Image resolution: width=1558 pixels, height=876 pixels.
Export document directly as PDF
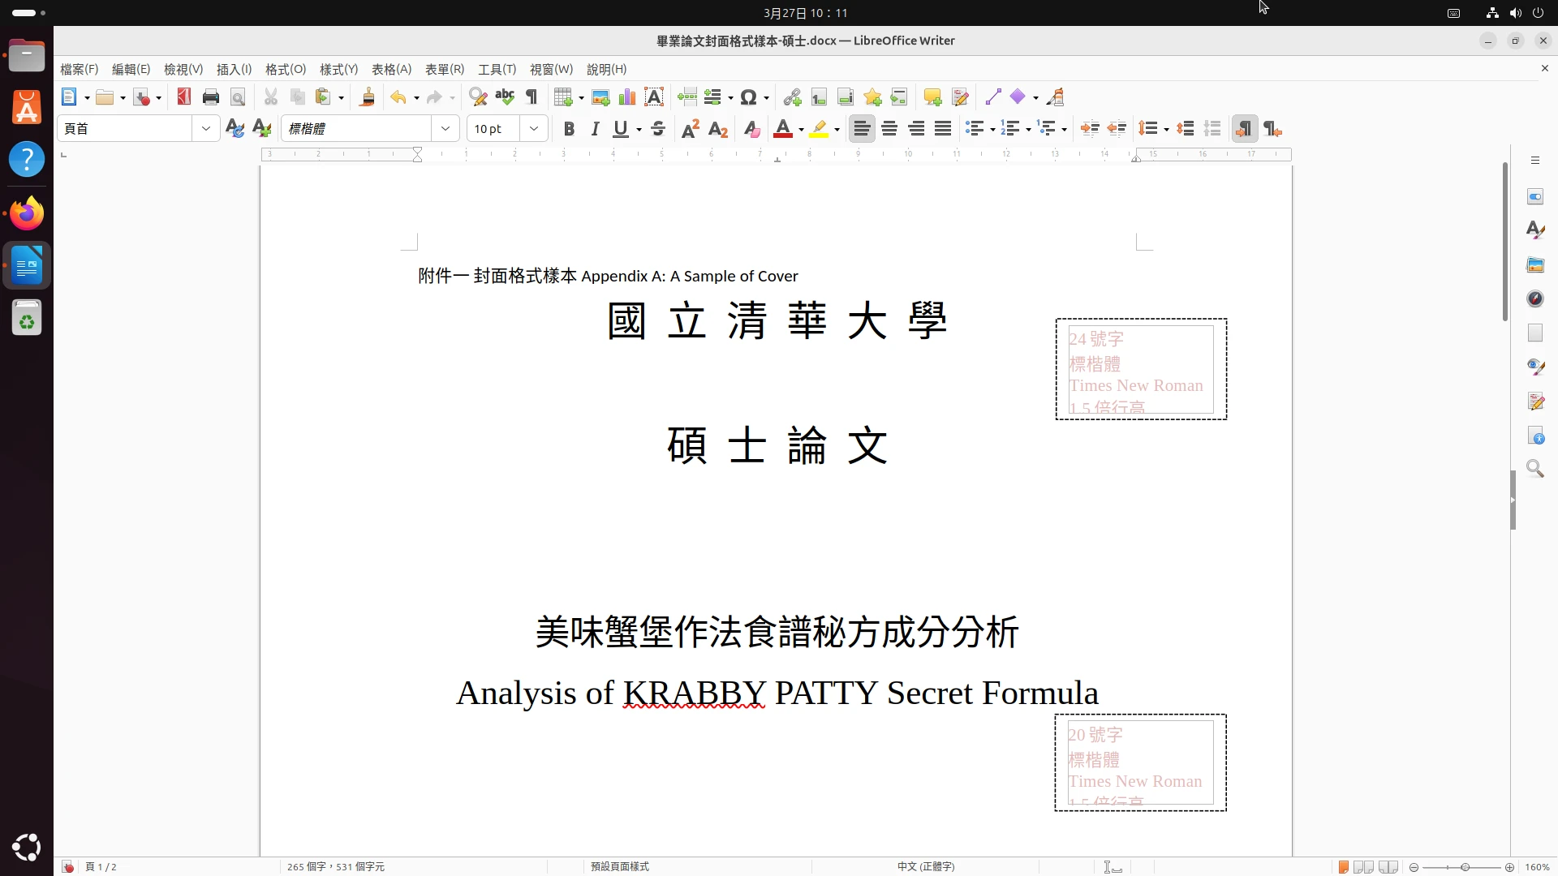184,97
